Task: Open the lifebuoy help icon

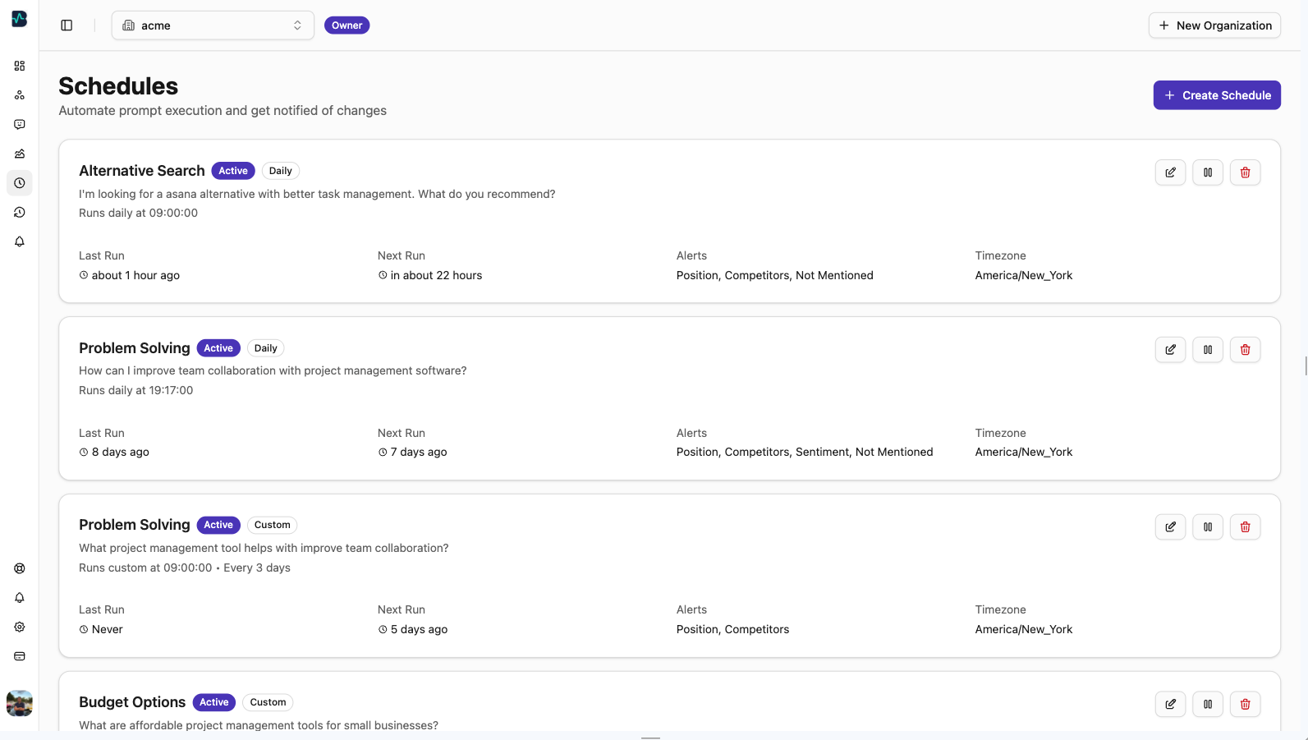Action: pos(20,568)
